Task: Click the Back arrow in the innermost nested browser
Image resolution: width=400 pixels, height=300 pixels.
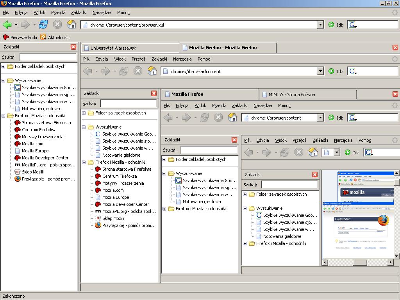Action: [248, 152]
